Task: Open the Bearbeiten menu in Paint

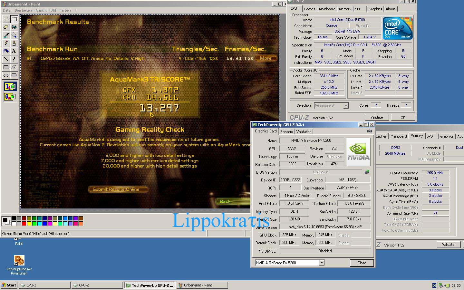Action: [x=23, y=10]
